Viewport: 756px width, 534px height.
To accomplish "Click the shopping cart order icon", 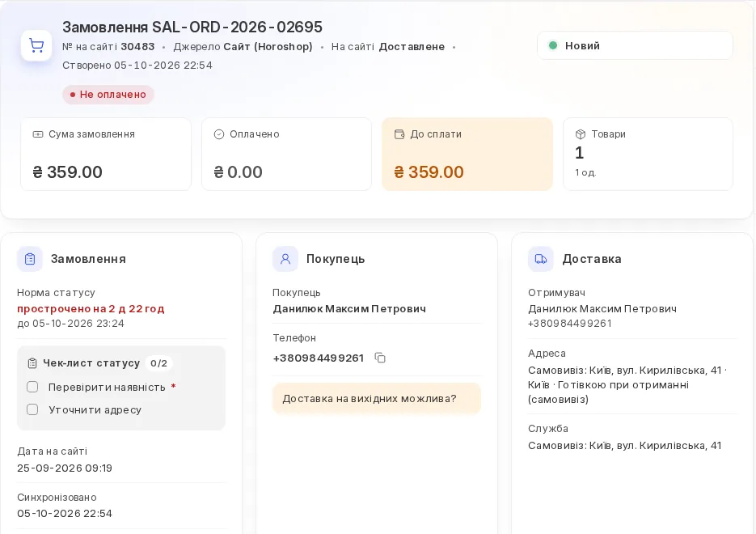I will tap(36, 45).
